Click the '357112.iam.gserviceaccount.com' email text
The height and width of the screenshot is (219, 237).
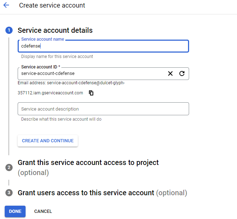[x=50, y=93]
